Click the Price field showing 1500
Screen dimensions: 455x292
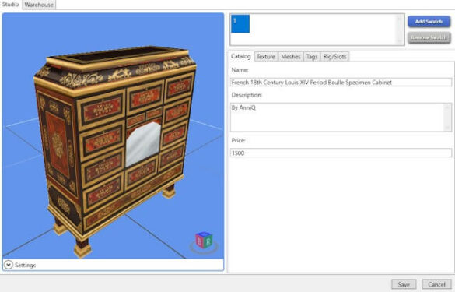pos(341,153)
